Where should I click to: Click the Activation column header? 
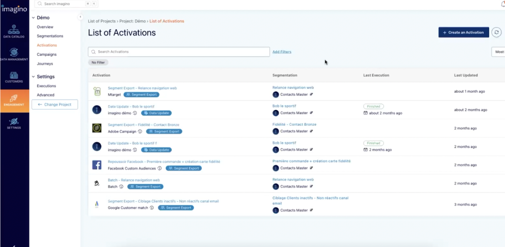(101, 75)
